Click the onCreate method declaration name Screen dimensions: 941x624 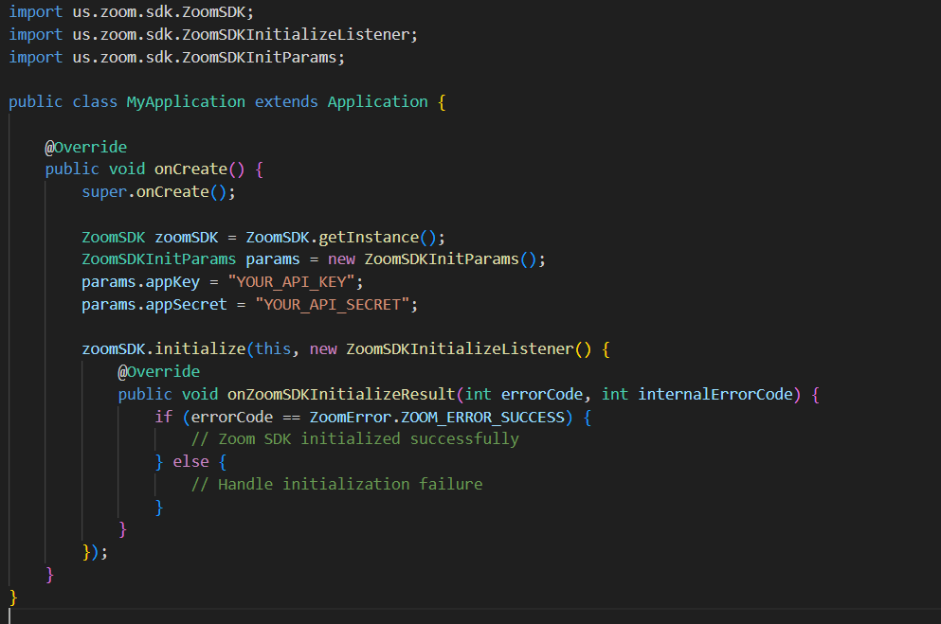(x=190, y=169)
